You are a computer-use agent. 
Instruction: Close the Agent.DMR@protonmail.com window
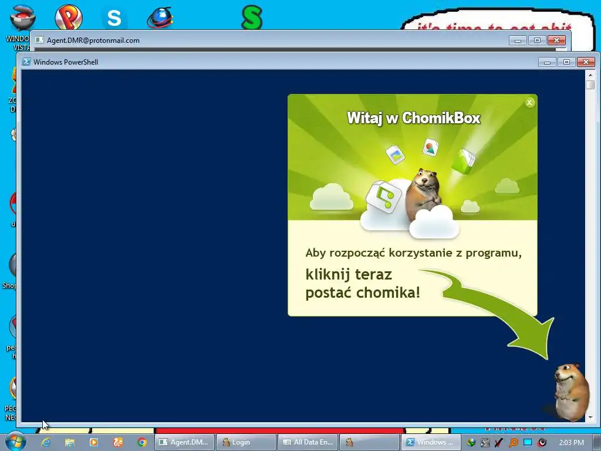[x=556, y=41]
